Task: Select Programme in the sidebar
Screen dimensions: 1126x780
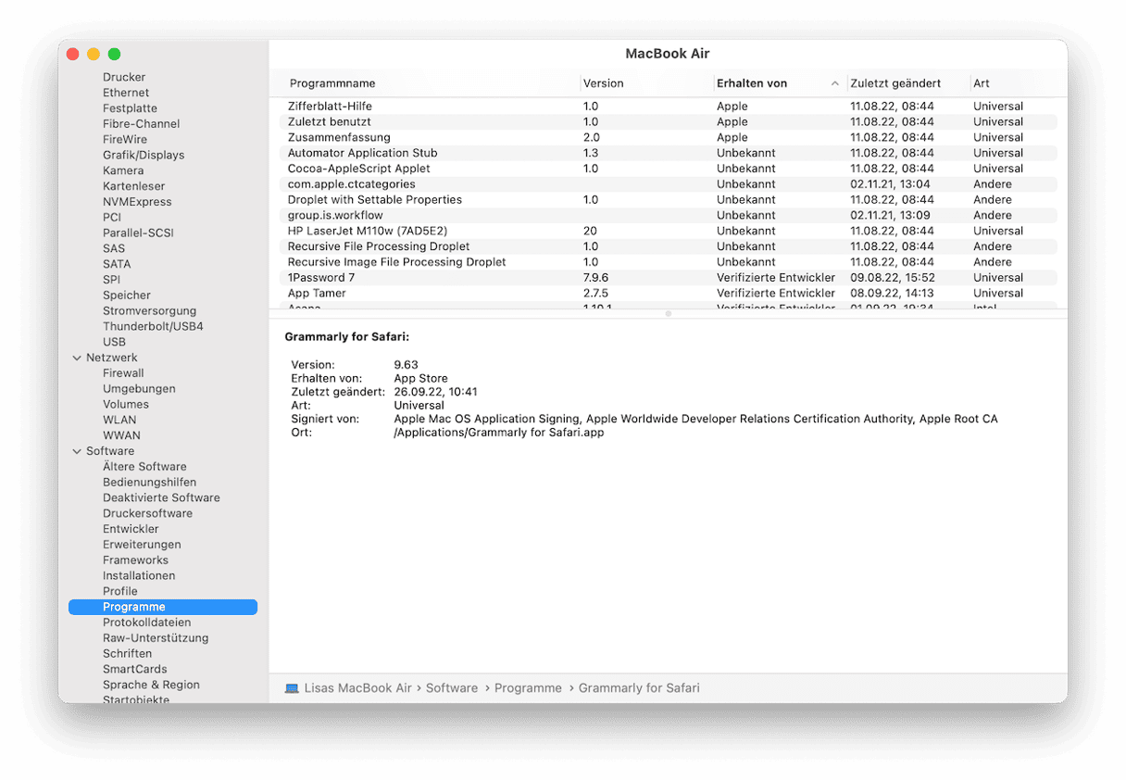Action: 134,607
